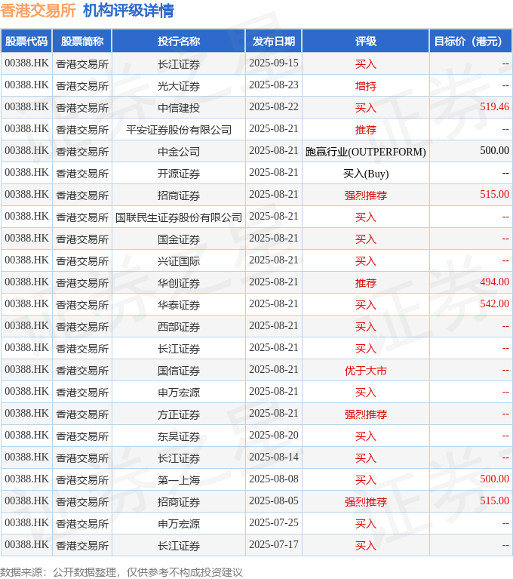
Task: Select the 国联民生证券股份有限公司 cell
Action: tap(179, 217)
